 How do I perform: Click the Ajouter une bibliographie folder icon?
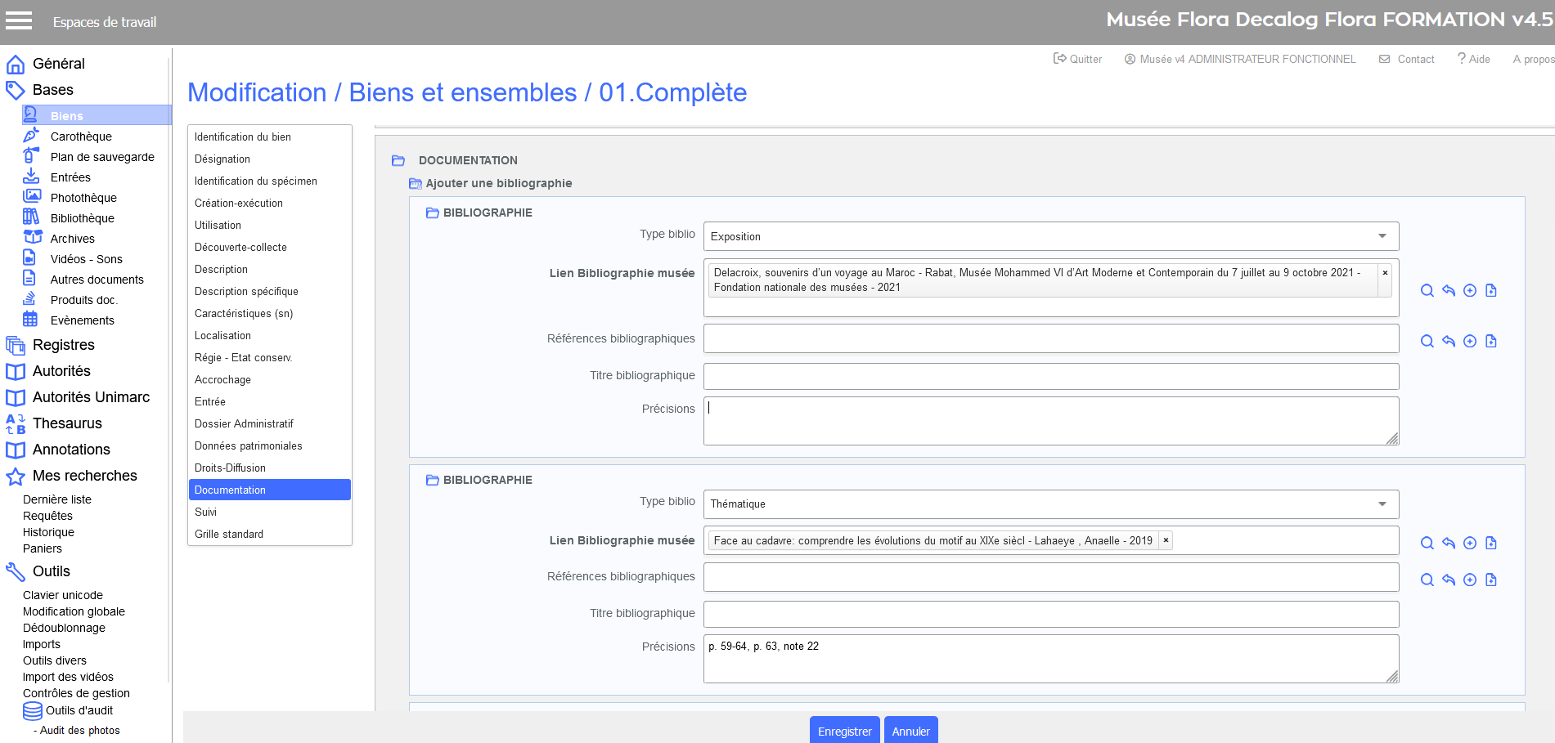(416, 184)
